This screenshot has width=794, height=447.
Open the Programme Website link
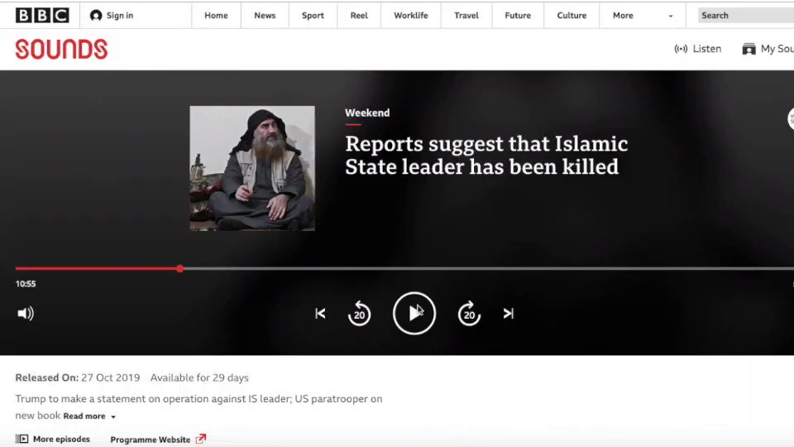pos(151,440)
